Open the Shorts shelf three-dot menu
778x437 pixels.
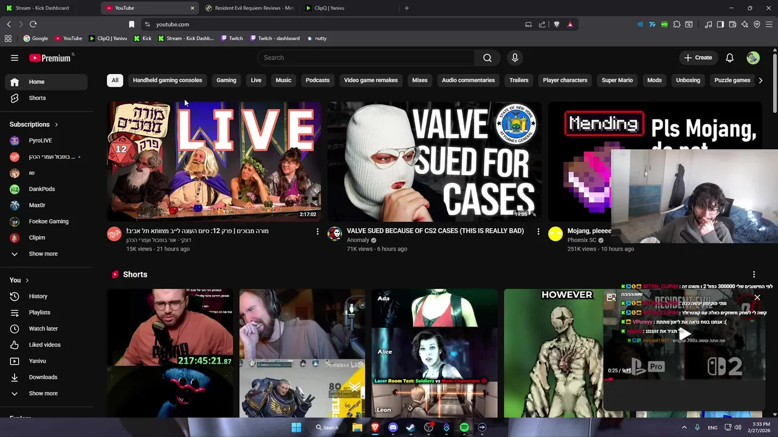[x=754, y=274]
